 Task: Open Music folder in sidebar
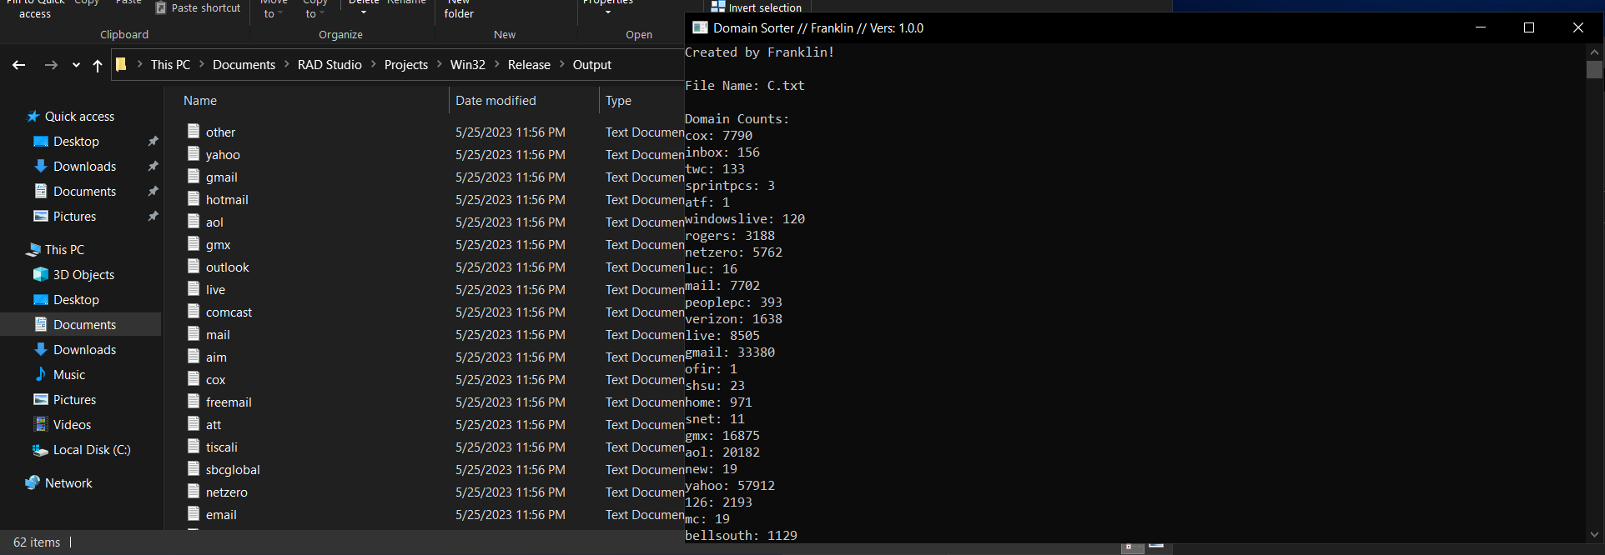point(69,375)
